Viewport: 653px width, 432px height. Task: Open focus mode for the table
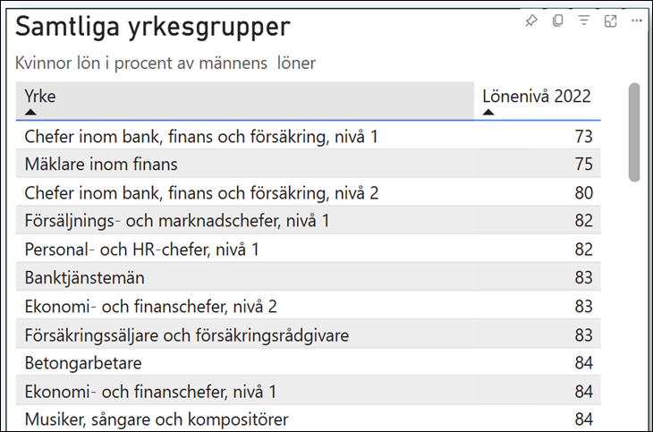click(611, 21)
